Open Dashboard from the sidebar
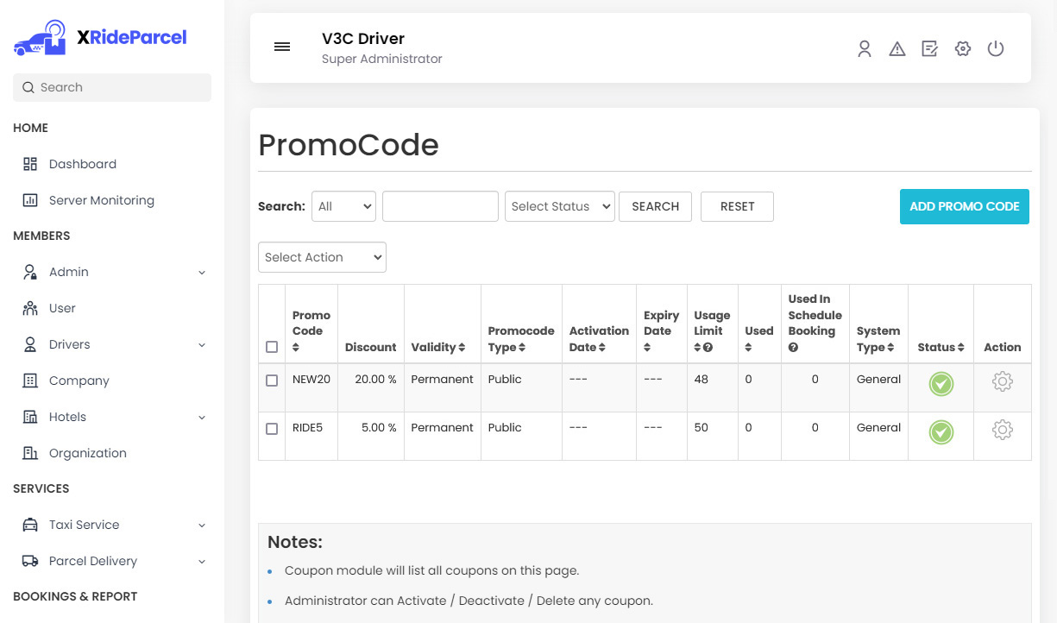1057x623 pixels. 82,164
